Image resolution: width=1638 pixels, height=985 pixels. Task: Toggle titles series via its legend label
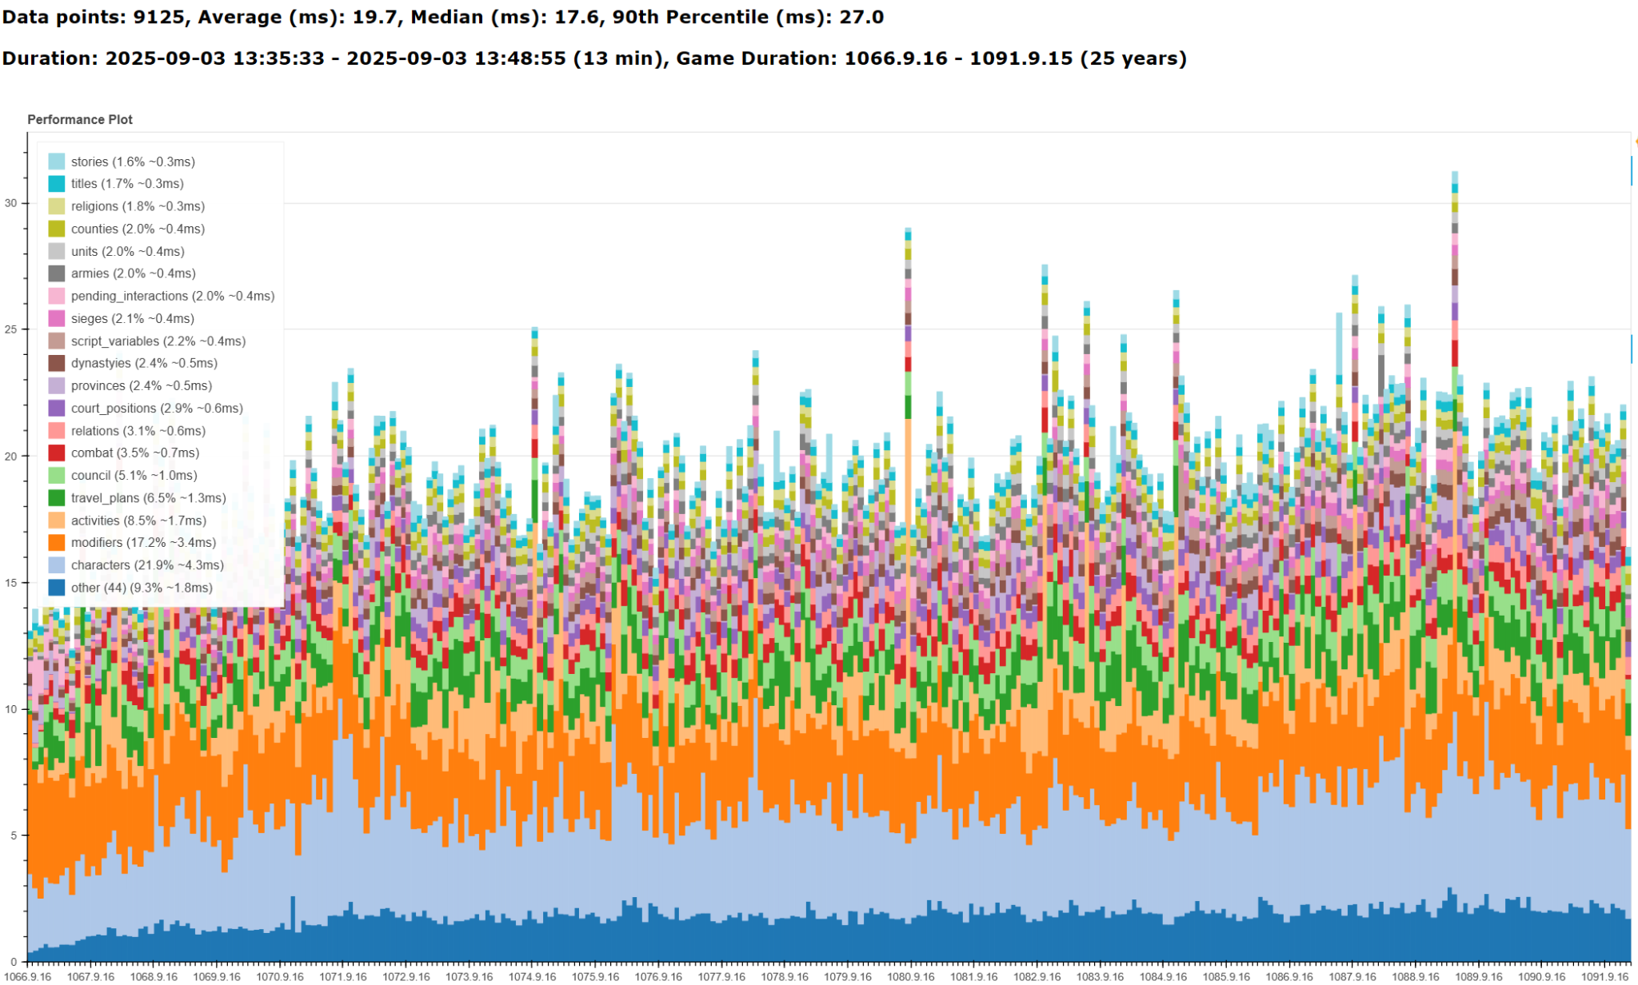(126, 184)
